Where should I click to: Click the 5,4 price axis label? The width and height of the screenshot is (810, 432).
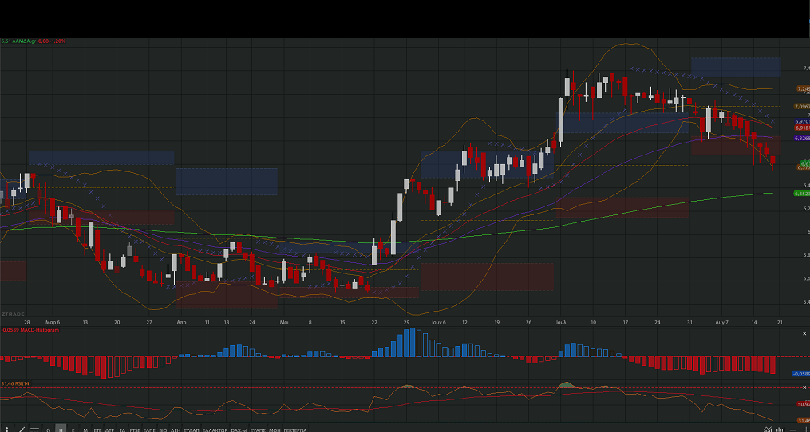(806, 302)
